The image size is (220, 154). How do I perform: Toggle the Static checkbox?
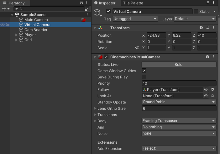(x=196, y=11)
